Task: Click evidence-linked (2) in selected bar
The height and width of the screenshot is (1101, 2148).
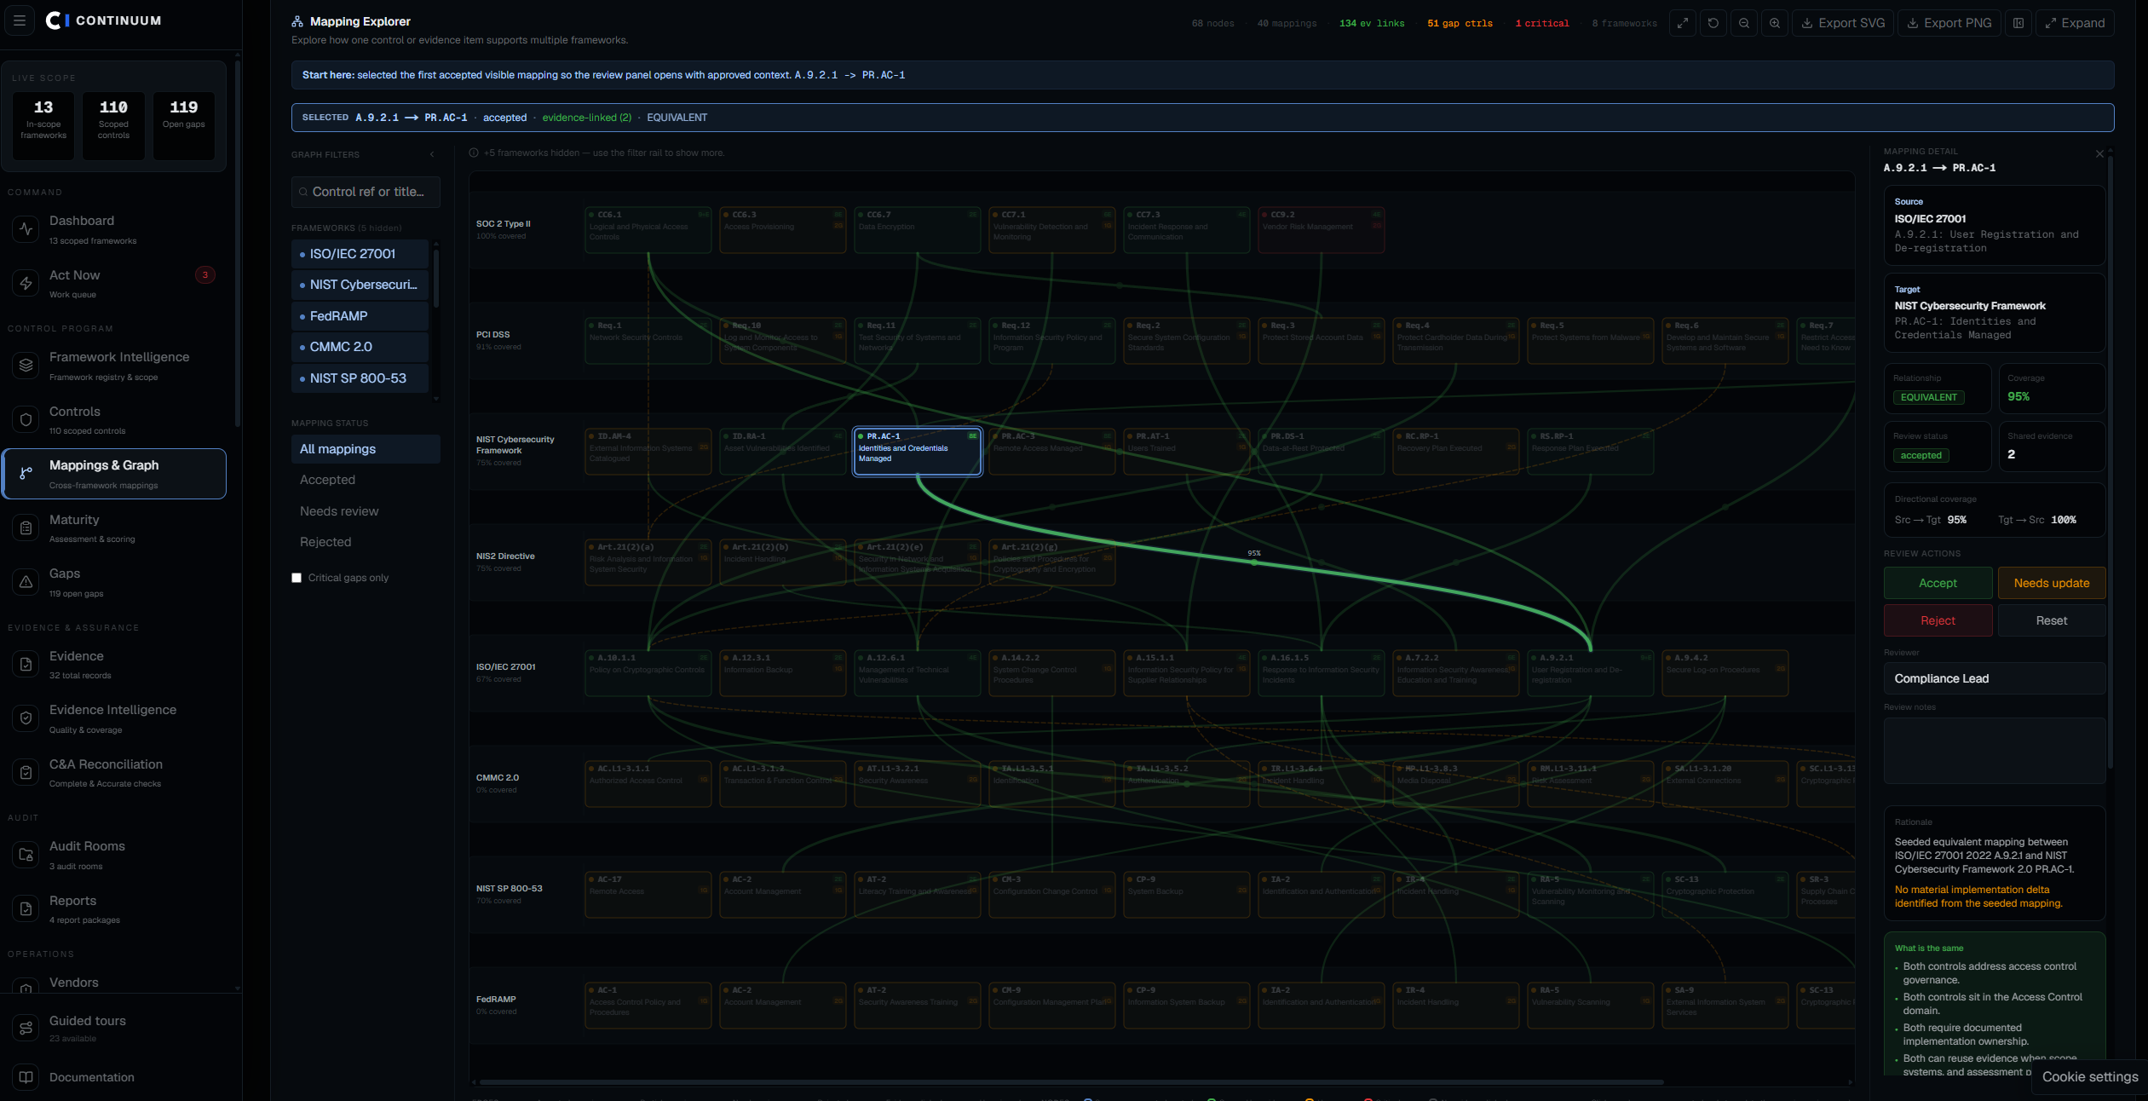Action: coord(587,118)
